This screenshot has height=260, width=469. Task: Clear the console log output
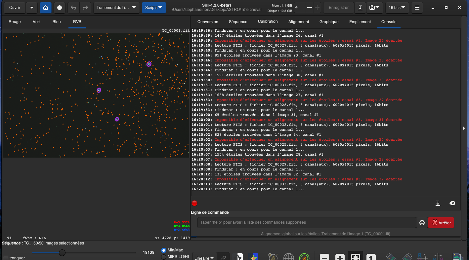[452, 203]
